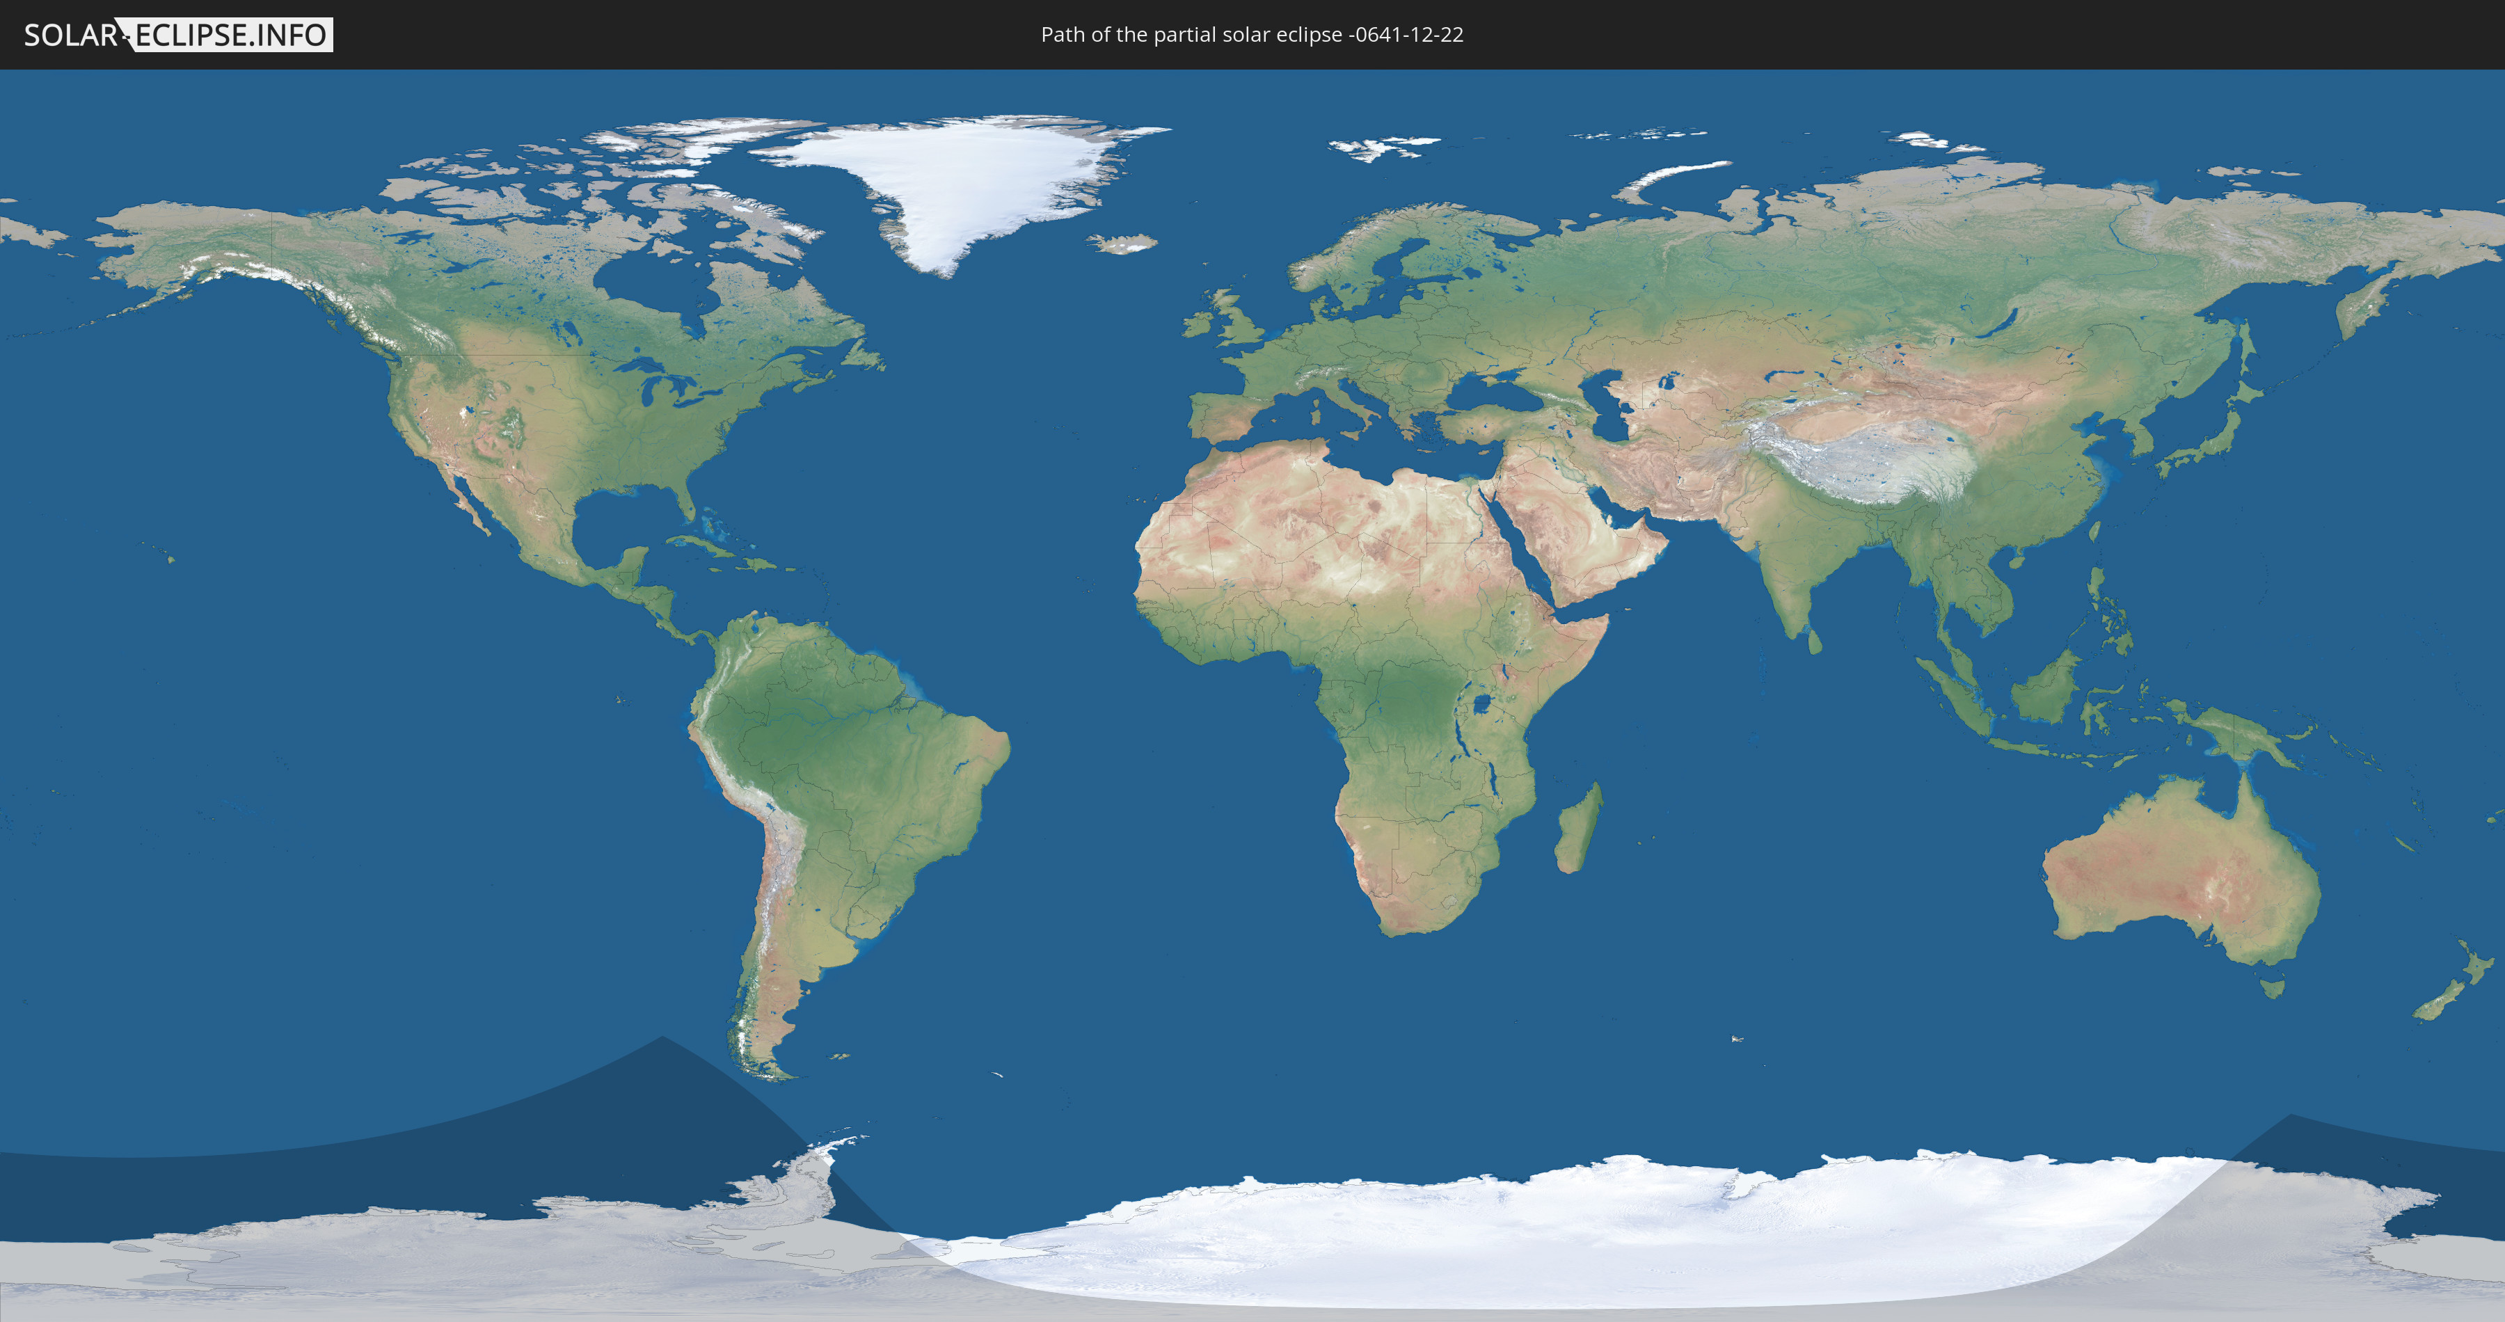Click the SOLAR-ECLIPSE.INFO logo
The image size is (2505, 1322).
tap(178, 35)
